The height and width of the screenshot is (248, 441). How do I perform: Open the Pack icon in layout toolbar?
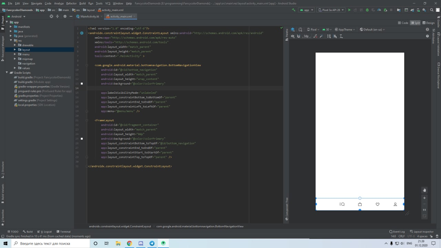click(x=329, y=36)
